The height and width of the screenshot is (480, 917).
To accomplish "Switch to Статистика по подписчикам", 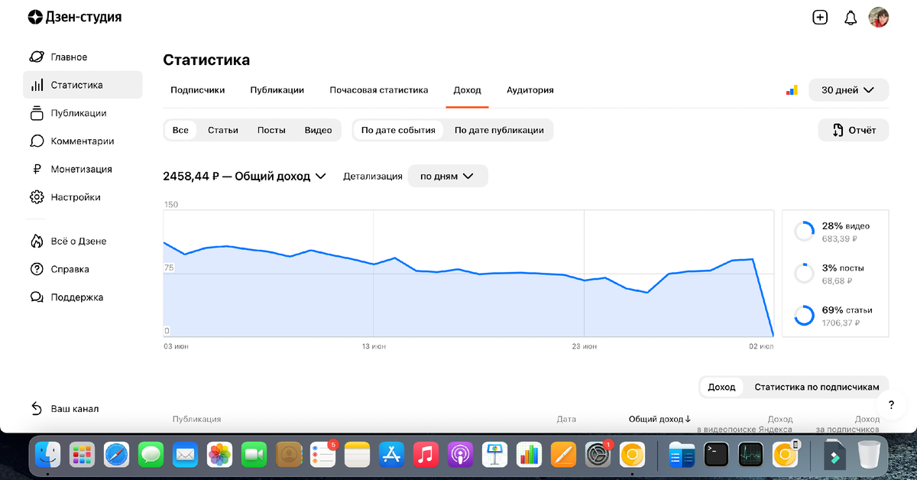I will (x=817, y=387).
